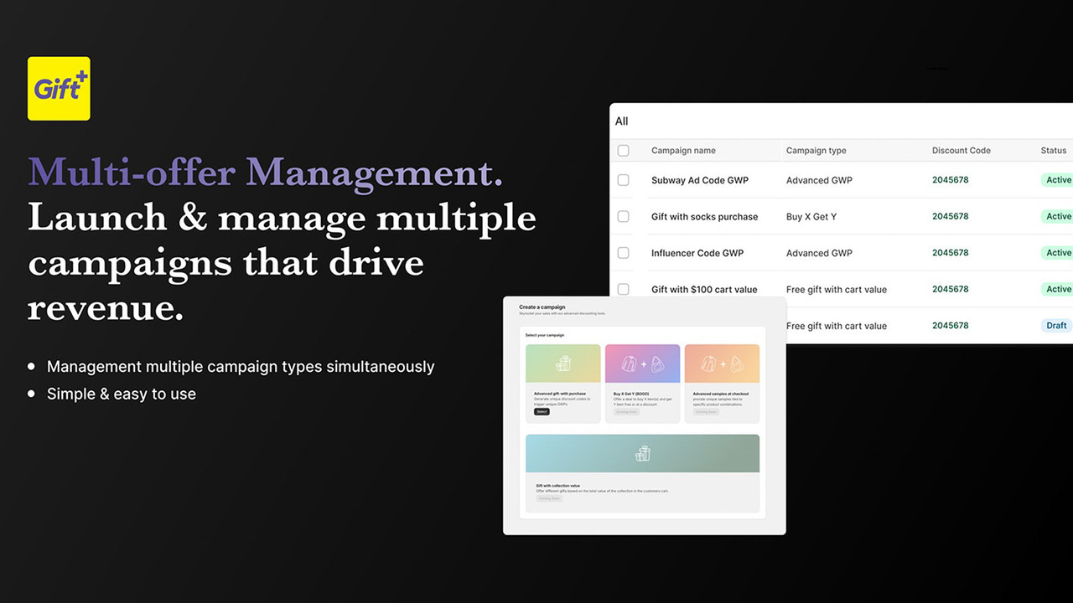Click discount code in the Draft row
The width and height of the screenshot is (1073, 603).
tap(950, 325)
